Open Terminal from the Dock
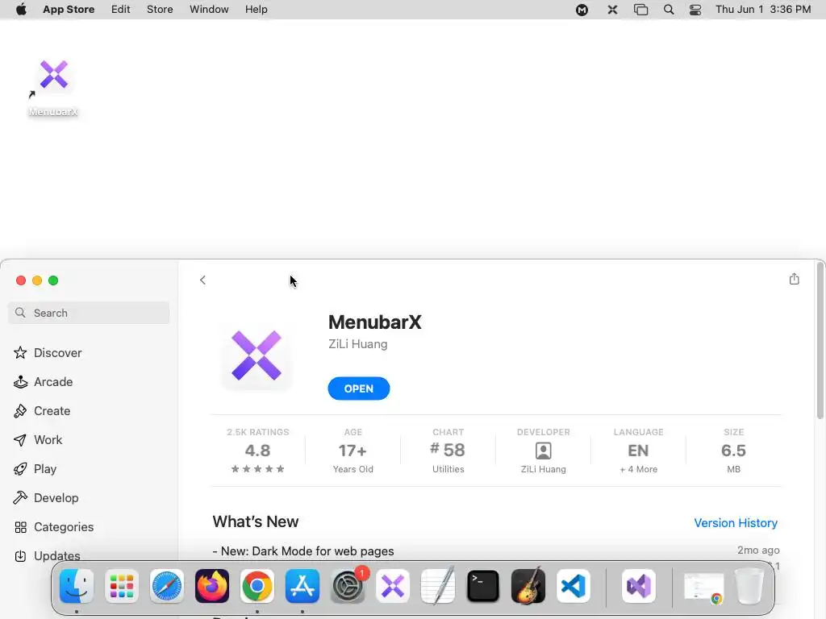The image size is (826, 619). click(x=483, y=586)
